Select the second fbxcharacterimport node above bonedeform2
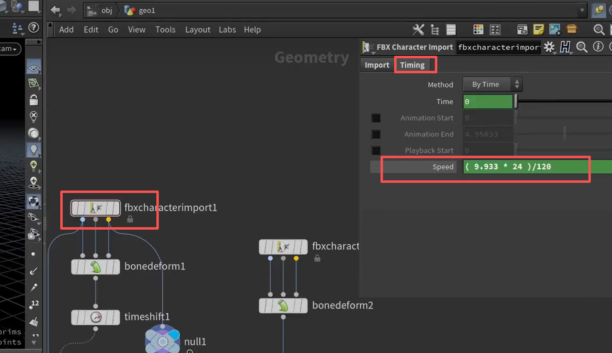612x353 pixels. click(283, 247)
